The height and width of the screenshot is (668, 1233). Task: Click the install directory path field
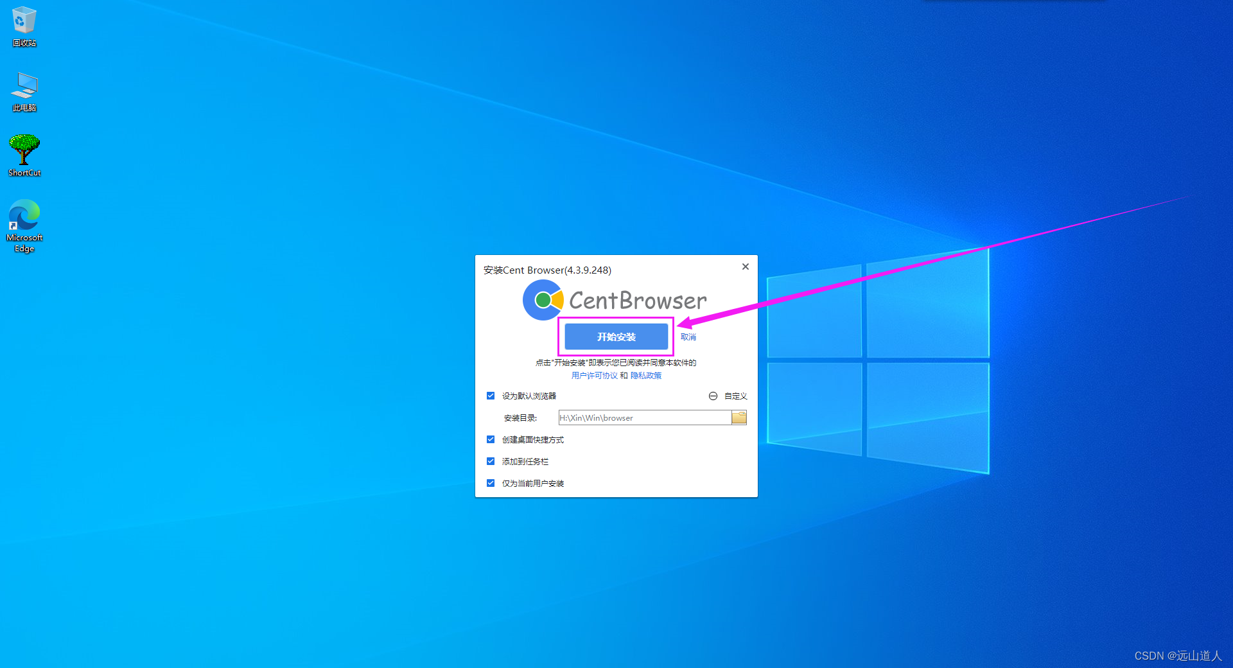tap(645, 418)
